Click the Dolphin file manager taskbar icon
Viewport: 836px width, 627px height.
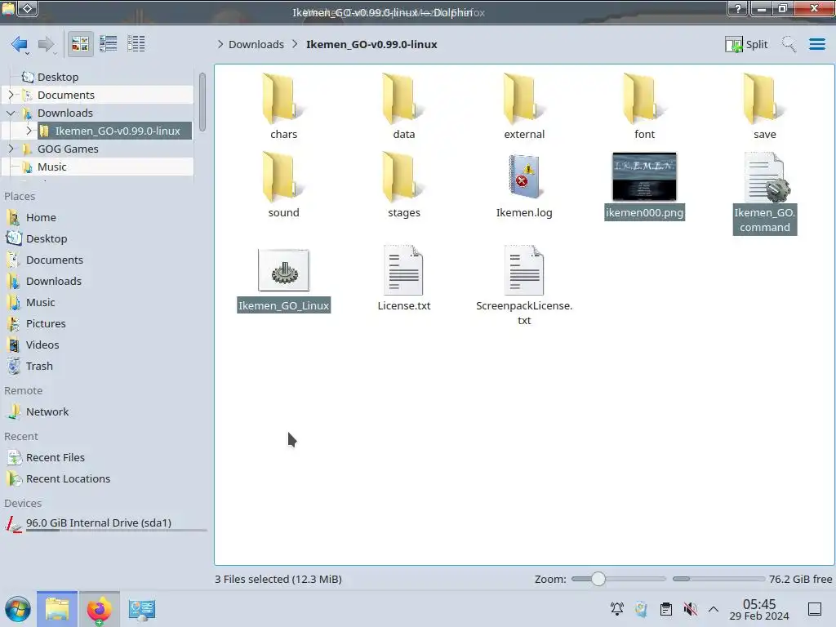pos(57,609)
